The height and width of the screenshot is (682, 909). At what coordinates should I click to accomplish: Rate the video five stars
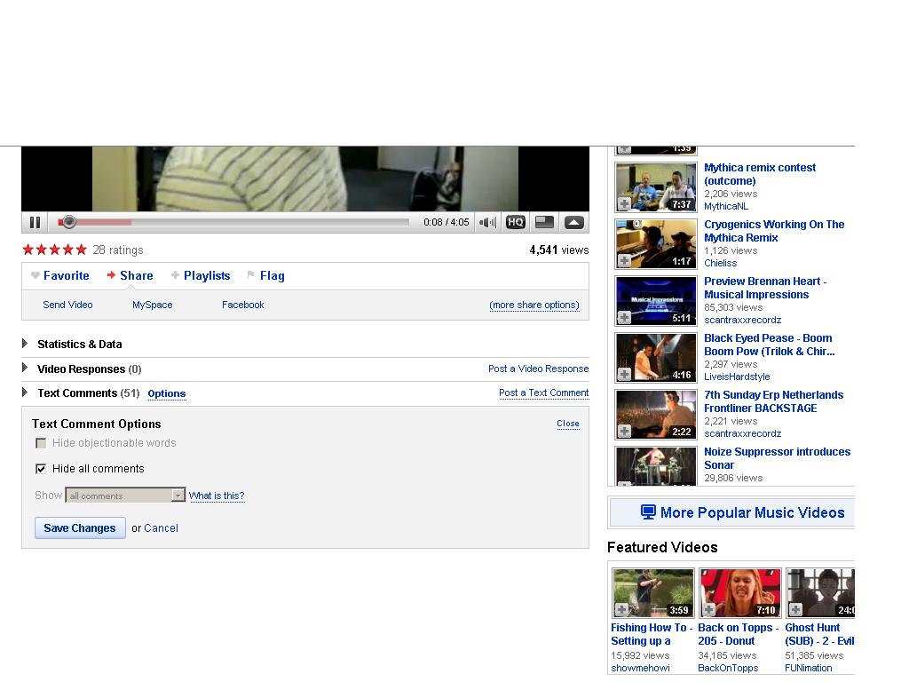click(81, 250)
